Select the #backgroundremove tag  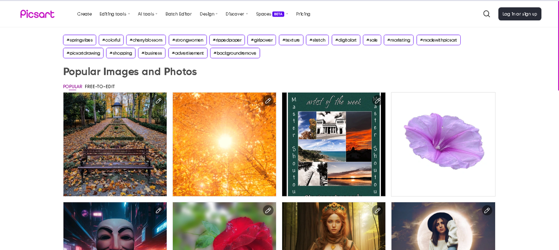tap(235, 53)
